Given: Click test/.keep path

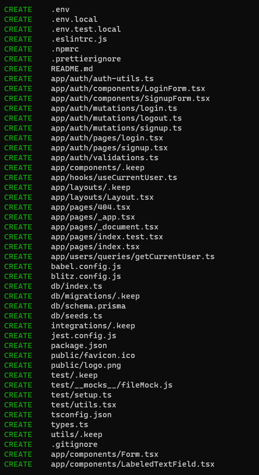Looking at the screenshot, I should click(74, 375).
